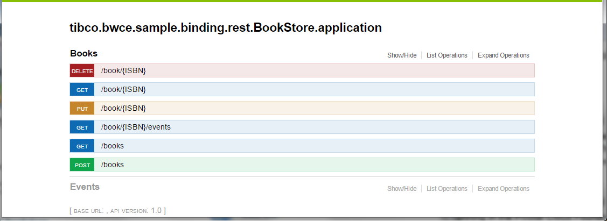Click List Operations for Books
The image size is (607, 221).
[446, 55]
